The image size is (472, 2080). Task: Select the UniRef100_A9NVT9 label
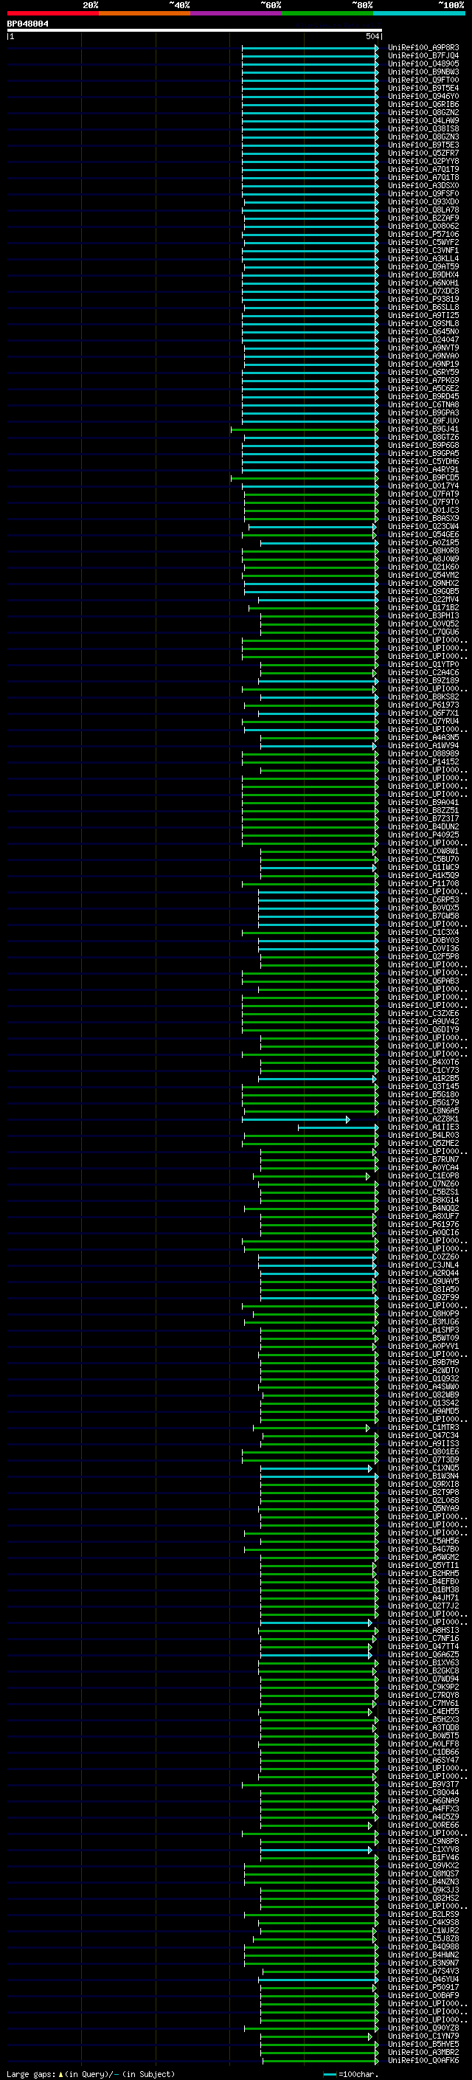[423, 348]
